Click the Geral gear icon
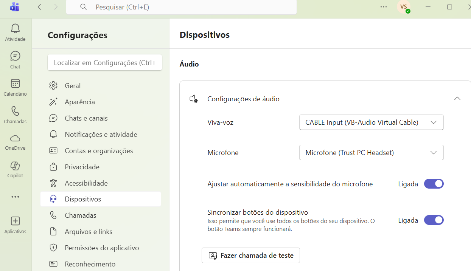Viewport: 471px width, 271px height. [x=53, y=85]
